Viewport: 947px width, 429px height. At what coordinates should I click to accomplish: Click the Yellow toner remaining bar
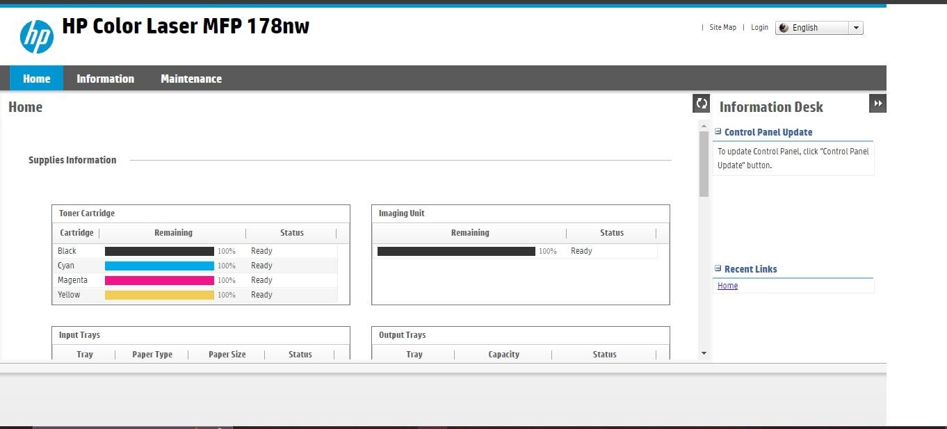[x=159, y=294]
